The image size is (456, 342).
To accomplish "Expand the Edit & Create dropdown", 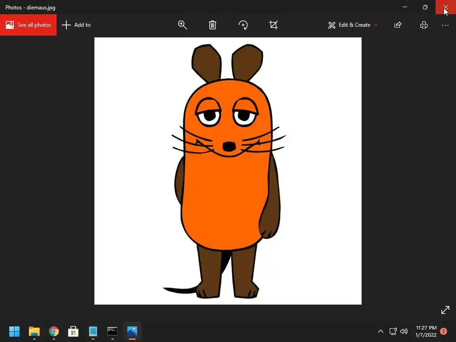I will point(353,25).
